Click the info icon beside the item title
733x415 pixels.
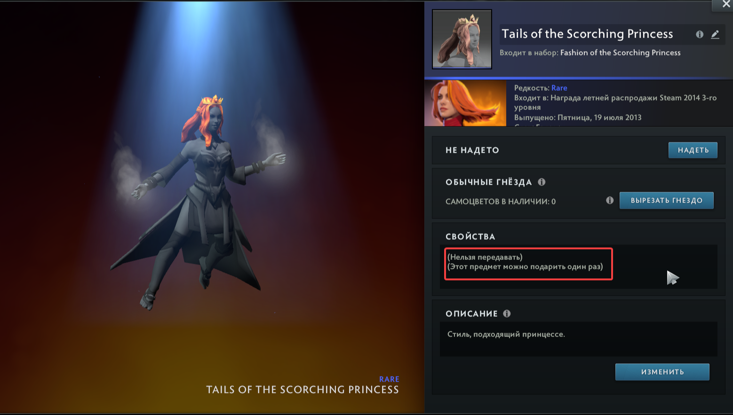[700, 34]
